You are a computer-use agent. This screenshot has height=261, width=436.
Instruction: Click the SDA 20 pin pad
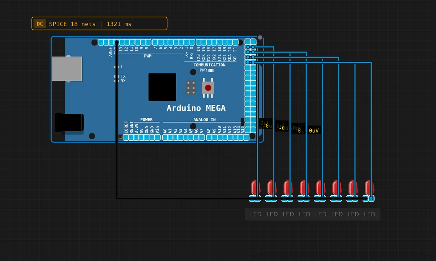point(230,42)
